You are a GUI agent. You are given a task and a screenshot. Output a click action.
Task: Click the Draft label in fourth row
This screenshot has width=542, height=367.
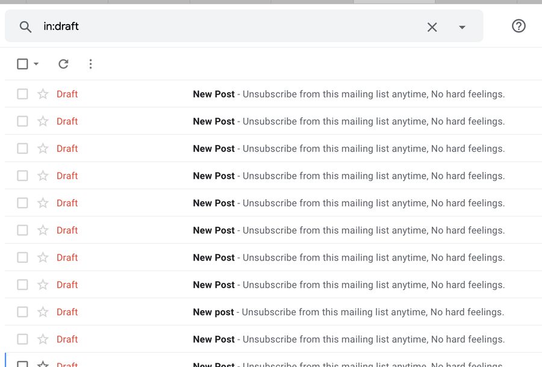(x=67, y=176)
